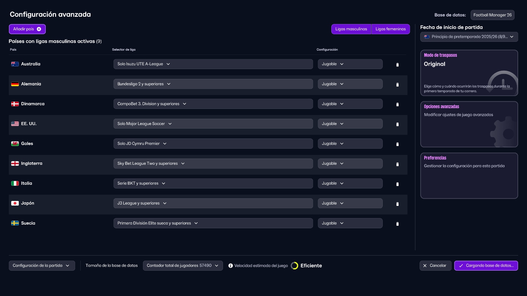
Task: Click the Australia flag icon
Action: point(15,64)
